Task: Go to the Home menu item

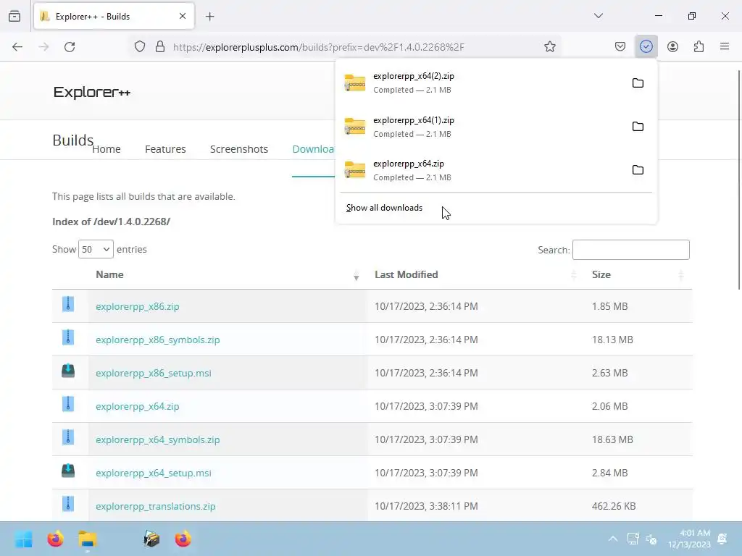Action: (107, 149)
